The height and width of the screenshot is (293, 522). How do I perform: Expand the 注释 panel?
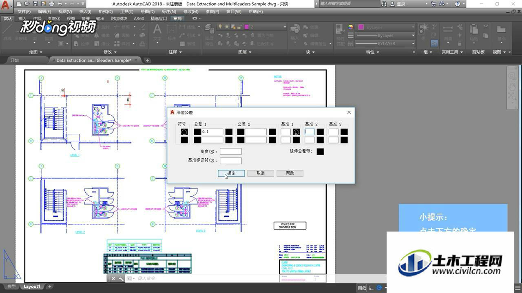[x=175, y=52]
